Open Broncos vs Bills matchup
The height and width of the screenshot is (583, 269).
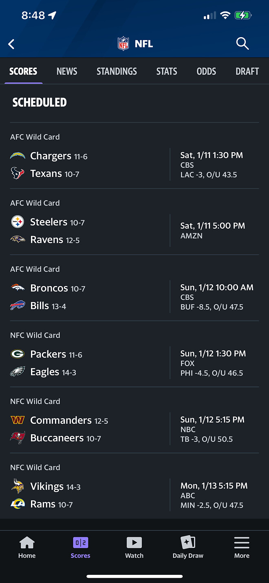[x=134, y=288]
